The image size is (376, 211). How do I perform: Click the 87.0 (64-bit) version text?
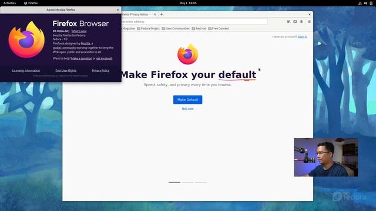pyautogui.click(x=61, y=31)
